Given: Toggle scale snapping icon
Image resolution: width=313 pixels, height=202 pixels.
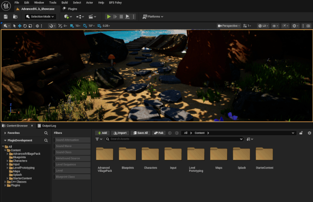Looking at the screenshot, I should 99,26.
